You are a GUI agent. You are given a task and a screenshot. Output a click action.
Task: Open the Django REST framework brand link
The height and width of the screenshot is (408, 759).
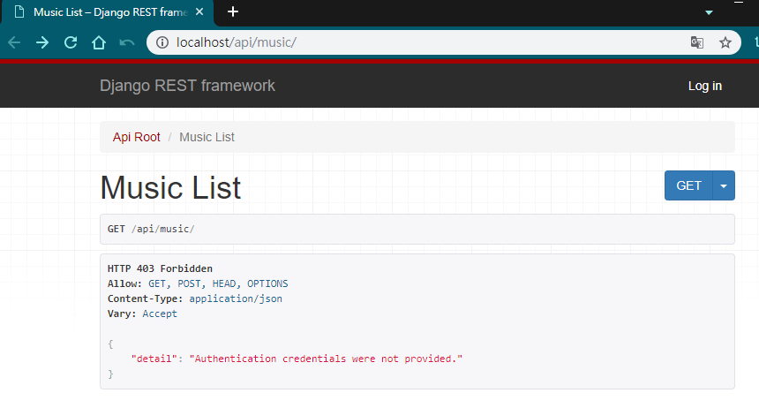pos(187,86)
